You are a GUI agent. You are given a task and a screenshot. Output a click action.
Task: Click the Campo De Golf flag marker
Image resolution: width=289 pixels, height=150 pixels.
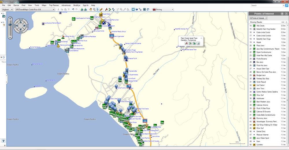[x=63, y=37]
